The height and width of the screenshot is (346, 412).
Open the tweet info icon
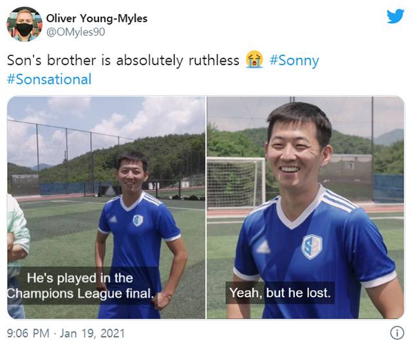click(397, 333)
